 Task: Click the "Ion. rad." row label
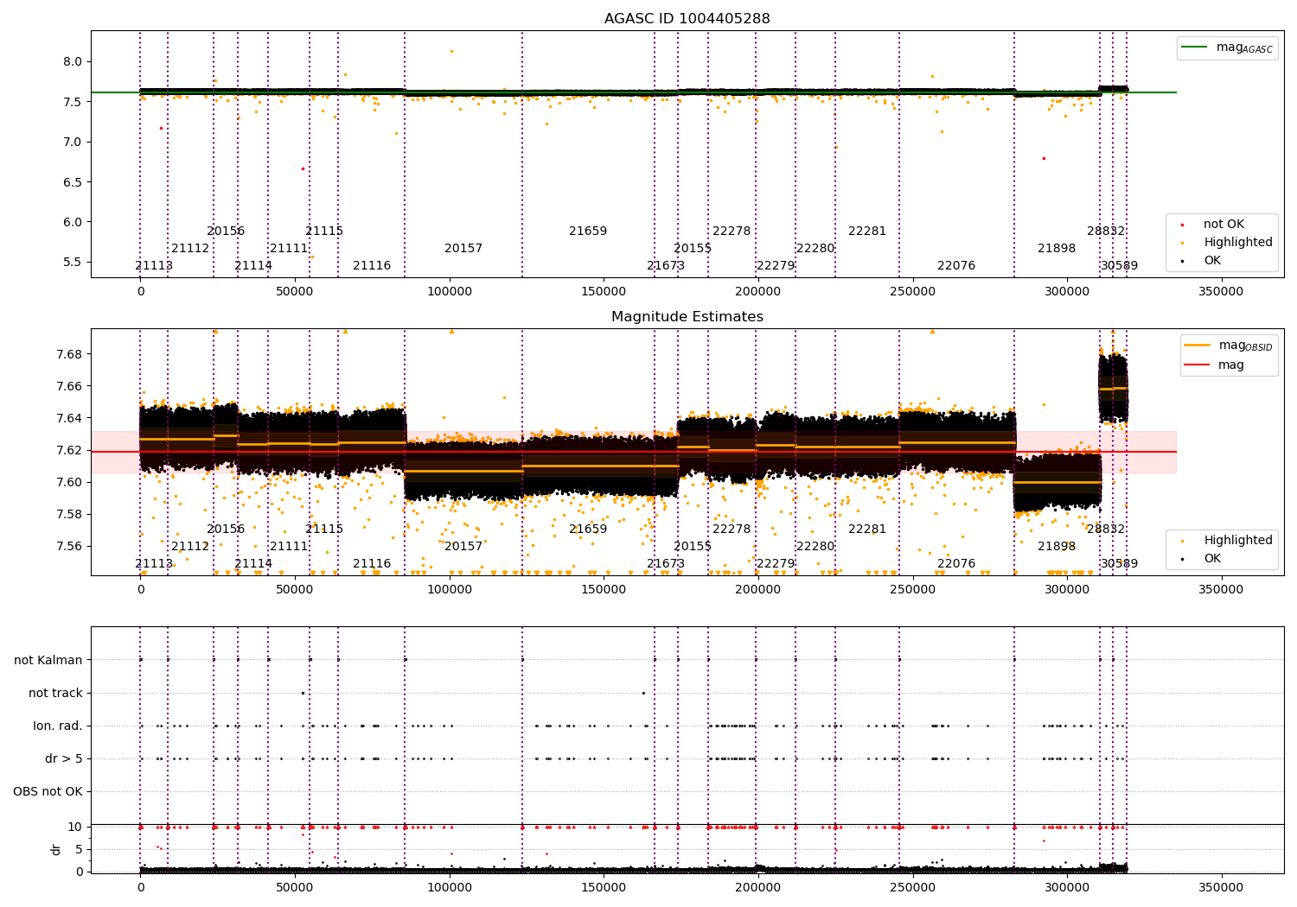click(58, 726)
